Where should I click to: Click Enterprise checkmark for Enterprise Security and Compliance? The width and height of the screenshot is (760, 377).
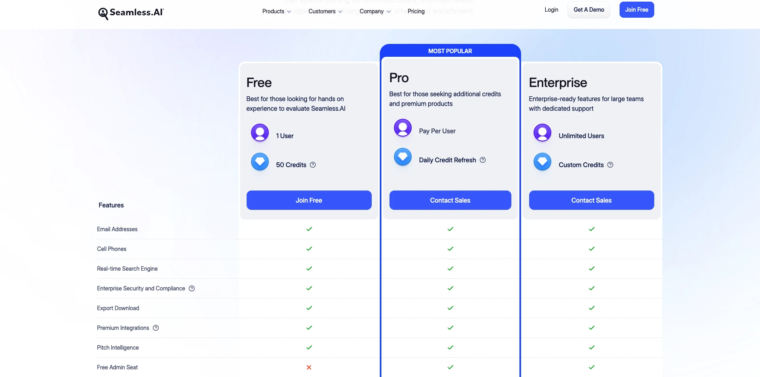click(x=592, y=288)
